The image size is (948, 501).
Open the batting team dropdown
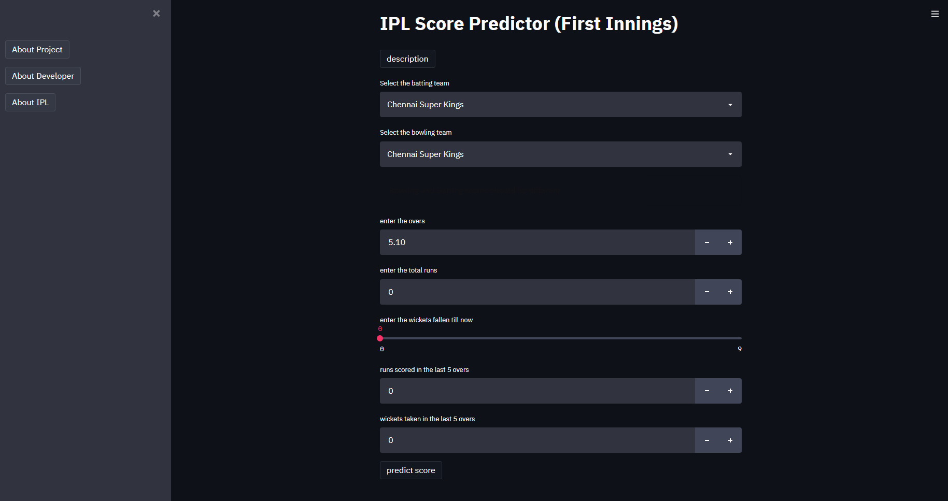tap(560, 104)
